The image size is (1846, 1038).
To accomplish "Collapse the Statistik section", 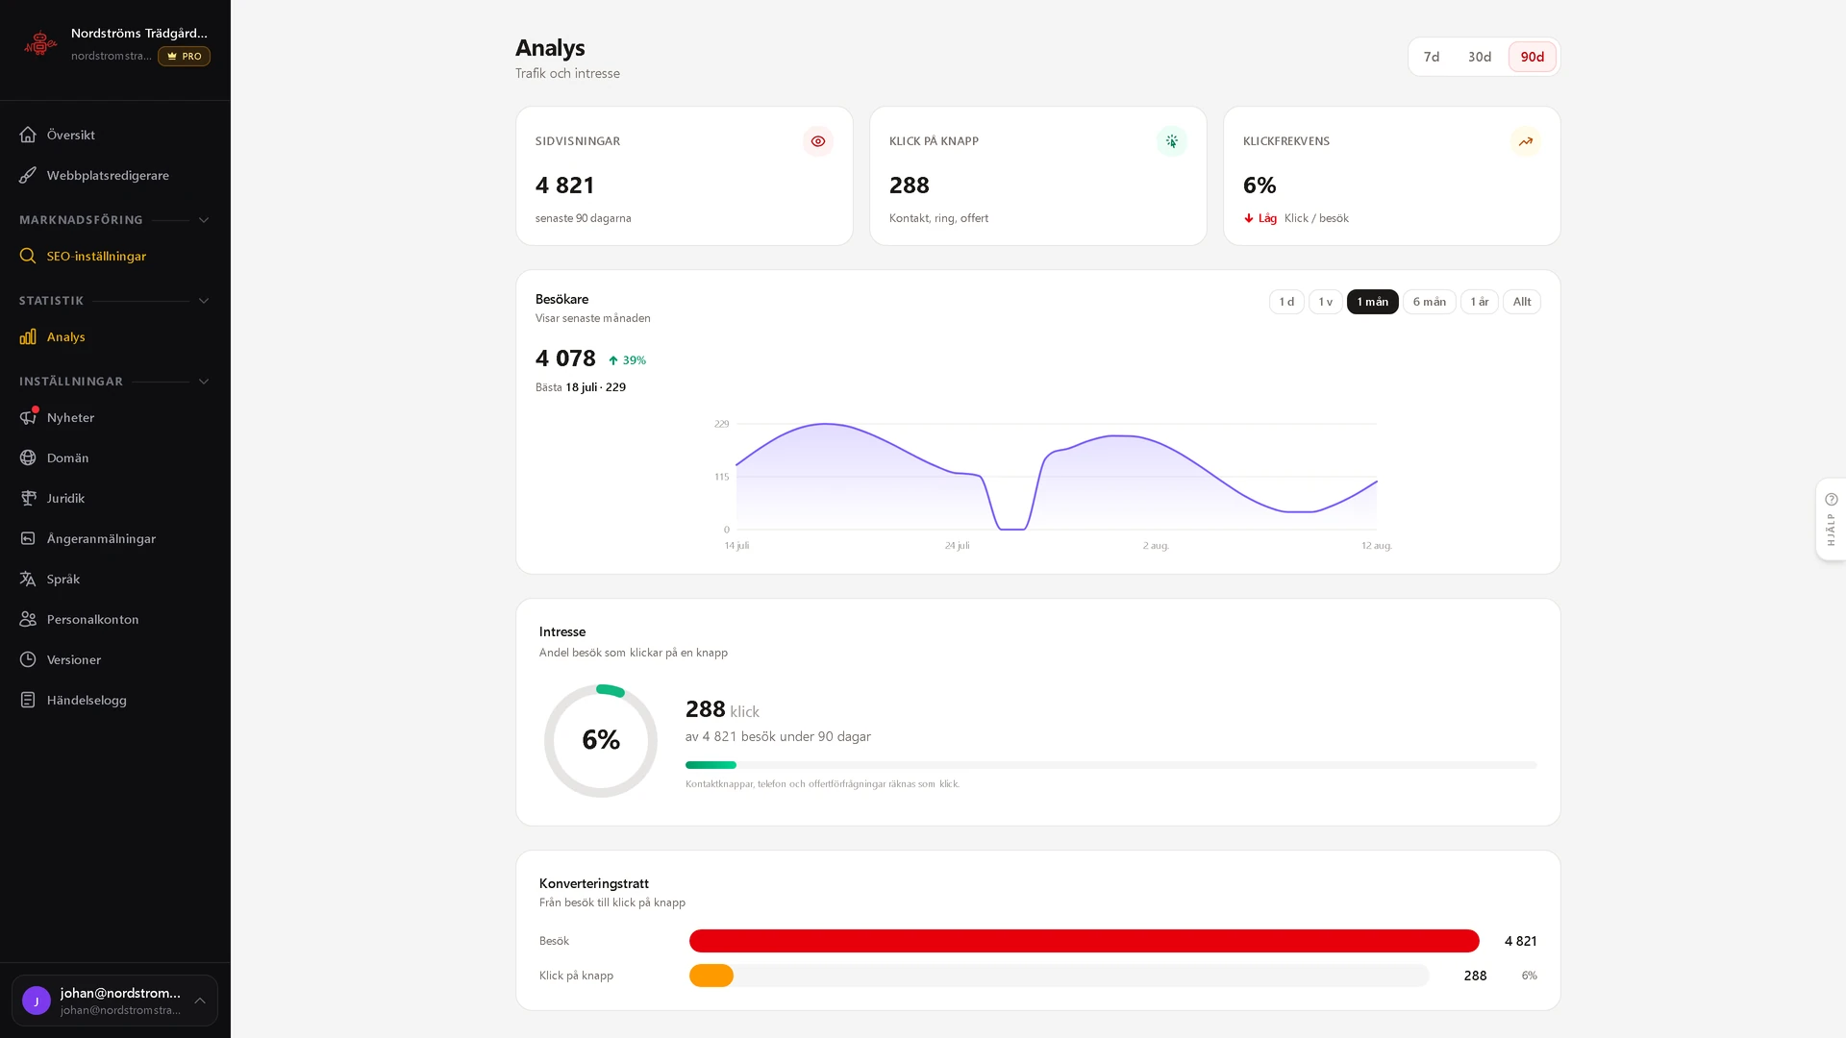I will click(x=204, y=301).
